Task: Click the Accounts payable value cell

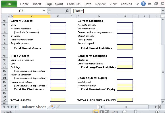Action: tap(125, 24)
